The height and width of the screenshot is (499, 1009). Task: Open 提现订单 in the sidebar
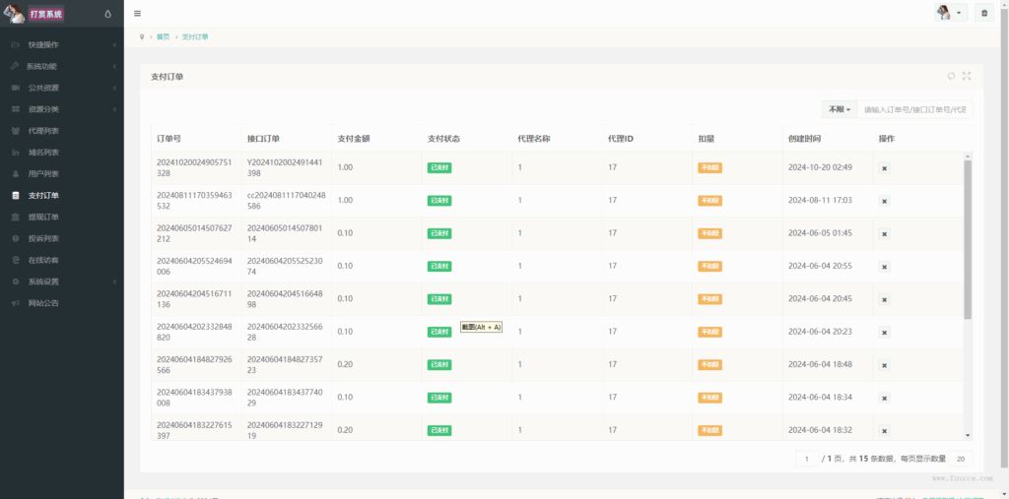43,217
